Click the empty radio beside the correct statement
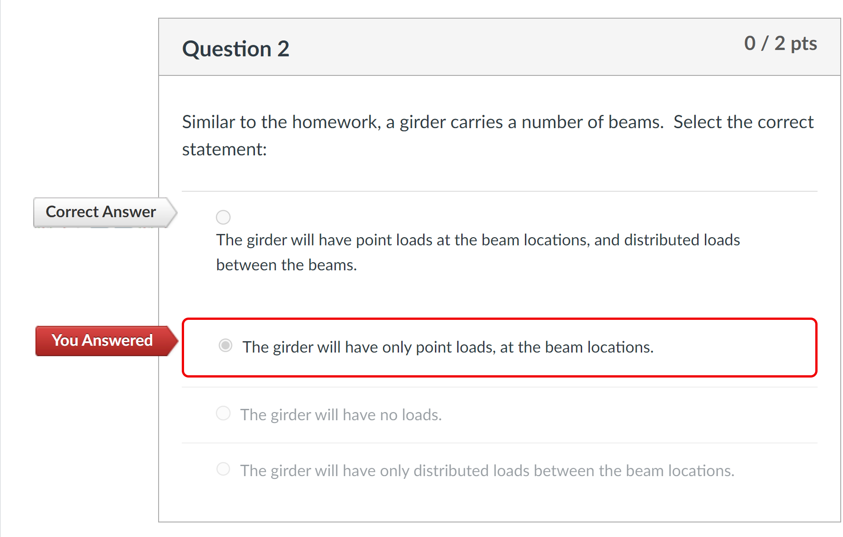 (x=223, y=217)
